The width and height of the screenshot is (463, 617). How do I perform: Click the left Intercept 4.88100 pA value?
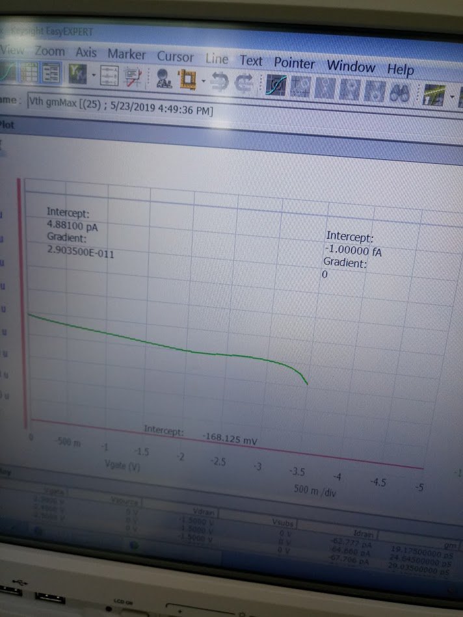click(x=72, y=226)
